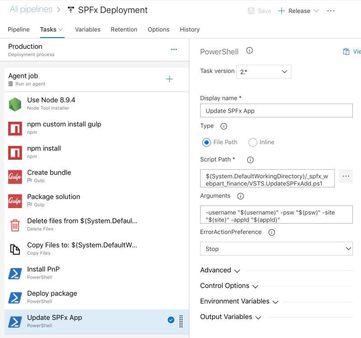Click the blue checkmark on Update SPFx App
Image resolution: width=361 pixels, height=338 pixels.
pos(171,320)
